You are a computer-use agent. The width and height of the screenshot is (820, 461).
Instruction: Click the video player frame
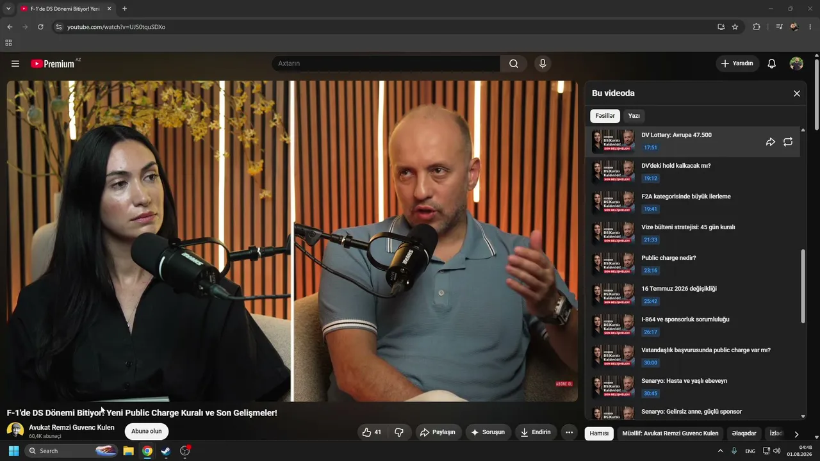coord(292,241)
